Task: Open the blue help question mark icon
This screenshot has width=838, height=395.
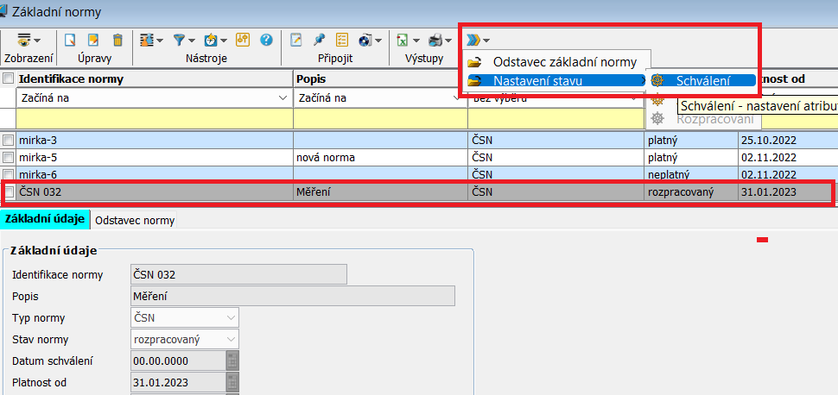Action: (x=266, y=40)
